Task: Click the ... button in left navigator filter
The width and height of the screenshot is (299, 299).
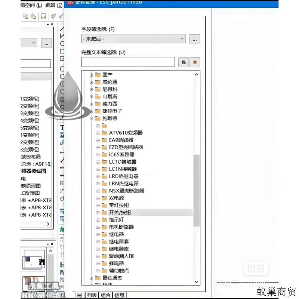Action: point(46,43)
